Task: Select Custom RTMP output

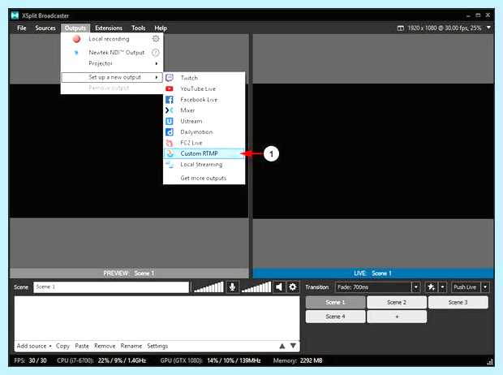Action: [204, 153]
